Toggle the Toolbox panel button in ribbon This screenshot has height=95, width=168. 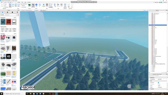click(x=33, y=5)
